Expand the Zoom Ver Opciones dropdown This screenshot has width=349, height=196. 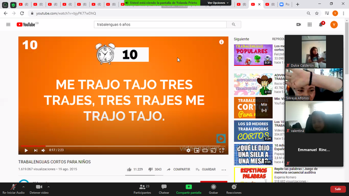(x=218, y=3)
